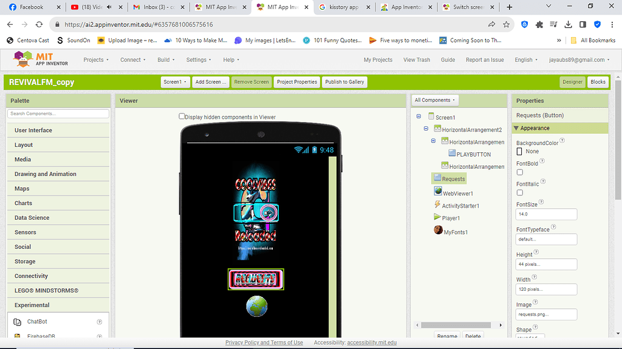Click the FontSize help question mark
Viewport: 622px width, 349px height.
541,202
